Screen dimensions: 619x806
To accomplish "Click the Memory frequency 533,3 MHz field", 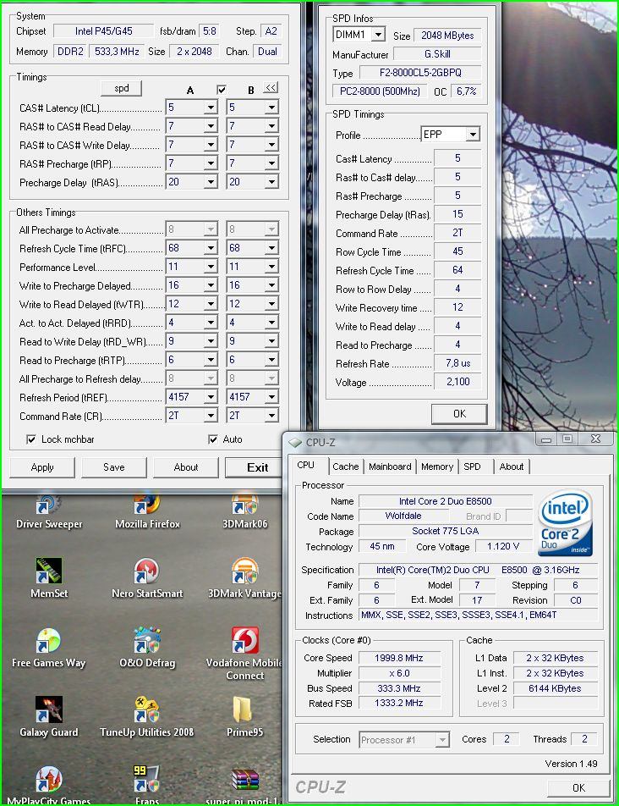I will pos(117,52).
